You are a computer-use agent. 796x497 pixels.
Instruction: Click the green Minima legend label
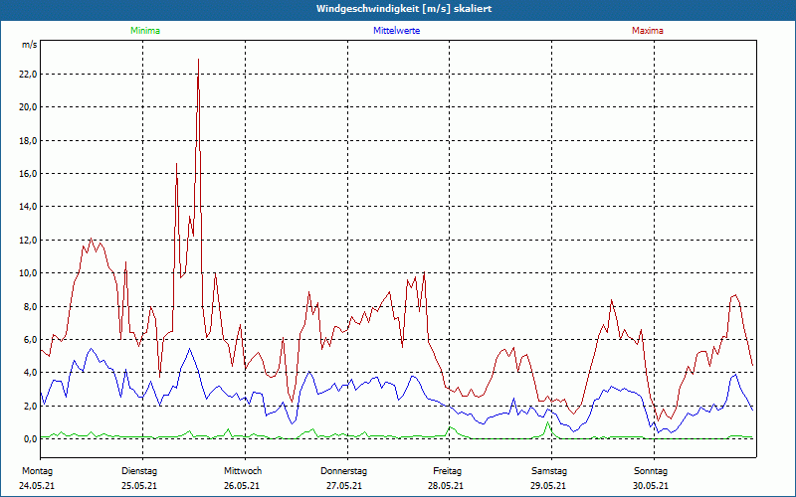145,31
